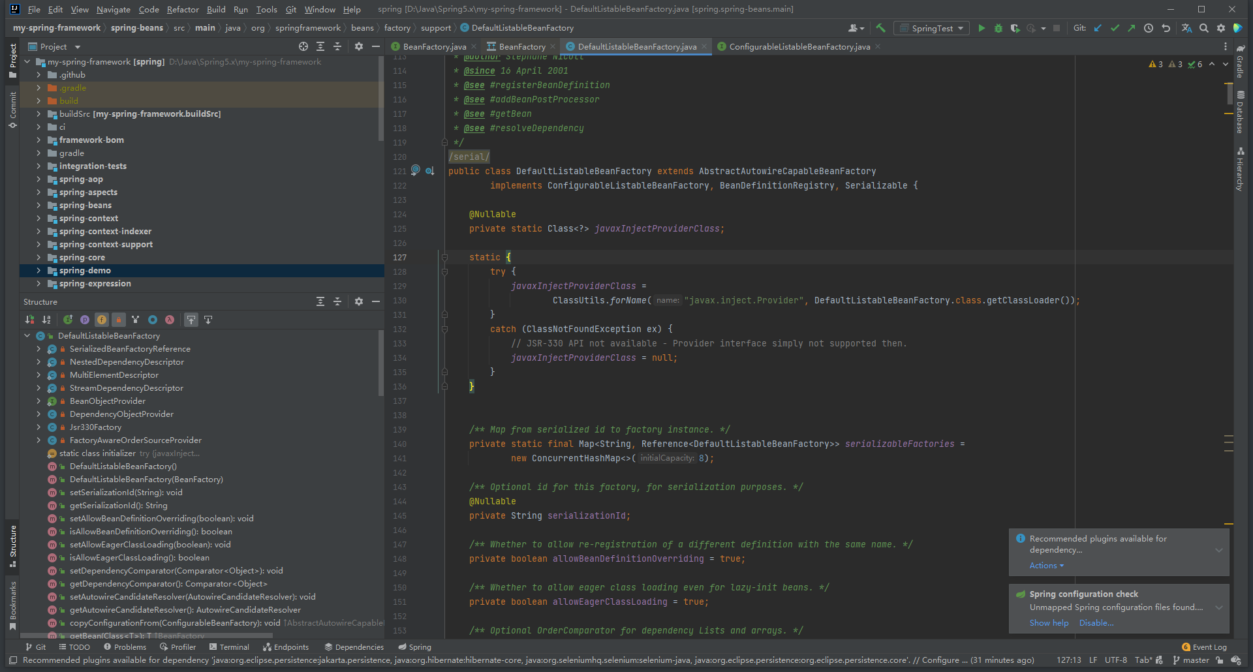
Task: Click Collapse All in Project panel header
Action: (x=337, y=46)
